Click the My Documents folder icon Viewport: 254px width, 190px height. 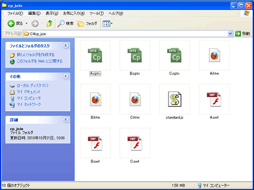click(x=12, y=92)
